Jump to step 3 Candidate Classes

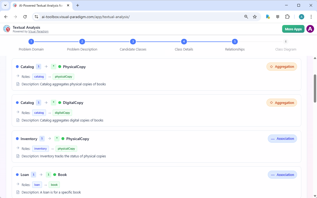[x=133, y=42]
